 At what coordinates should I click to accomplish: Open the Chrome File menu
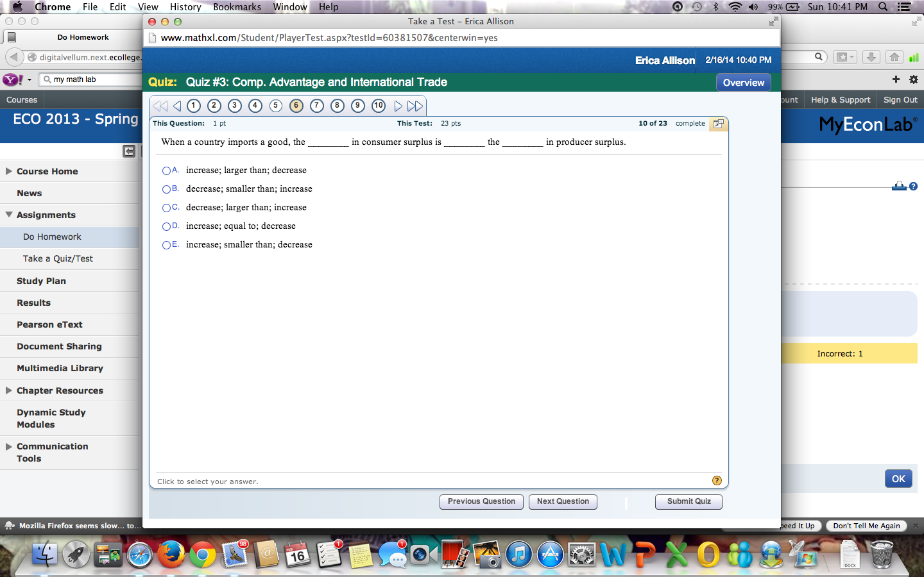click(90, 7)
